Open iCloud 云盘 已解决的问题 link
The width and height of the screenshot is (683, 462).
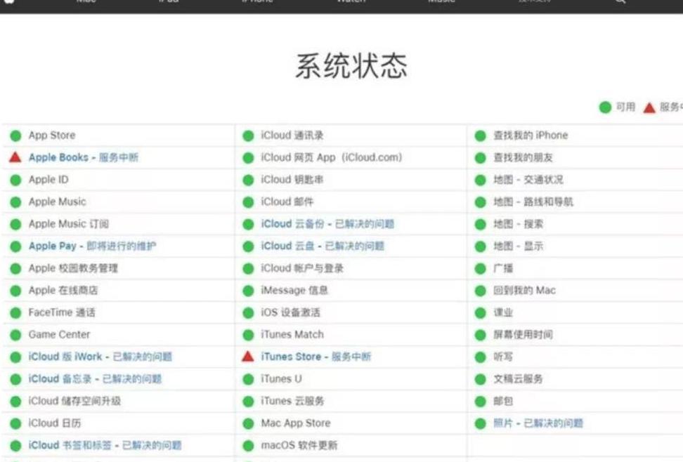pos(322,246)
